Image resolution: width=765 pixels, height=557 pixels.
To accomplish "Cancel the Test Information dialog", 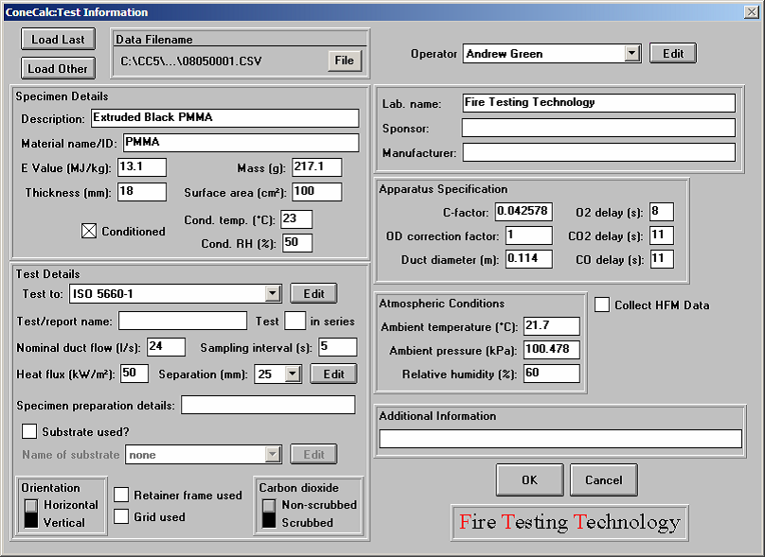I will [603, 479].
